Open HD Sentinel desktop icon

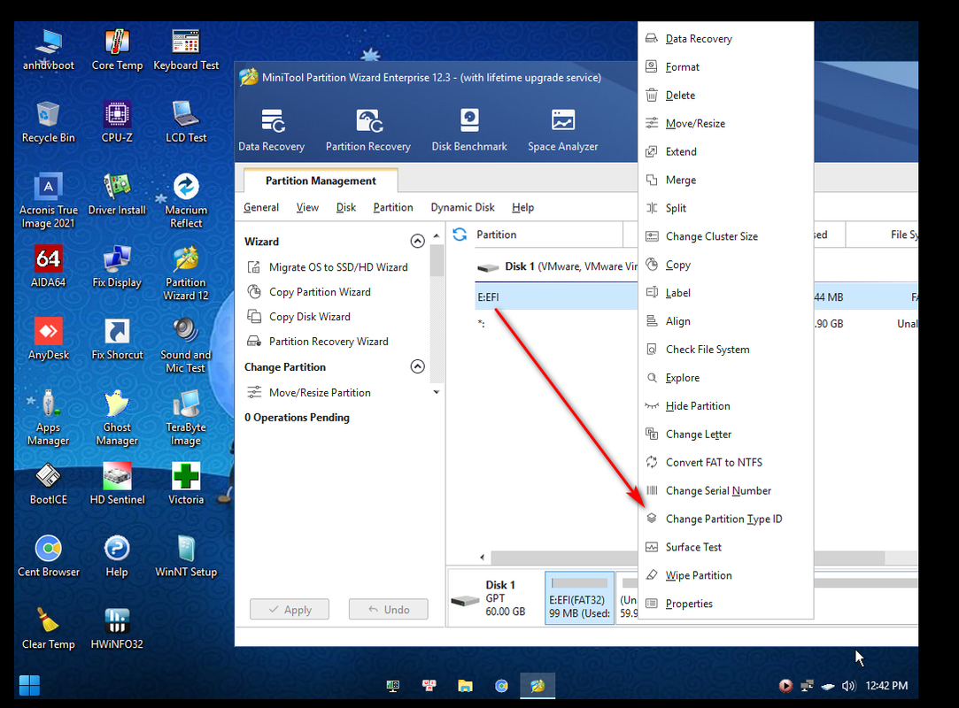(117, 484)
